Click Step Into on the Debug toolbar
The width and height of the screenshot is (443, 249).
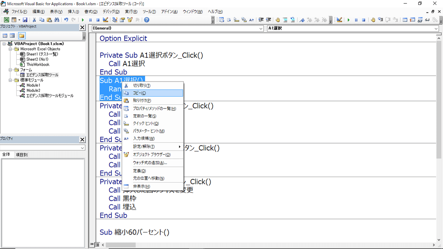pos(381,20)
